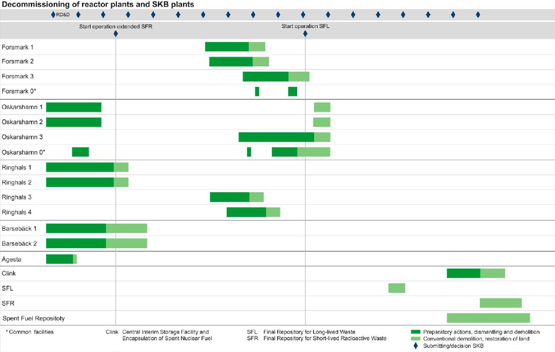
Task: Select the Start operation SFL diamond
Action: pos(305,34)
